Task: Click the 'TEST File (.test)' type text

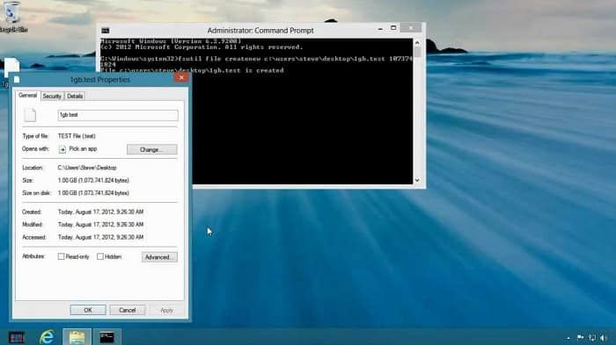Action: coord(77,136)
